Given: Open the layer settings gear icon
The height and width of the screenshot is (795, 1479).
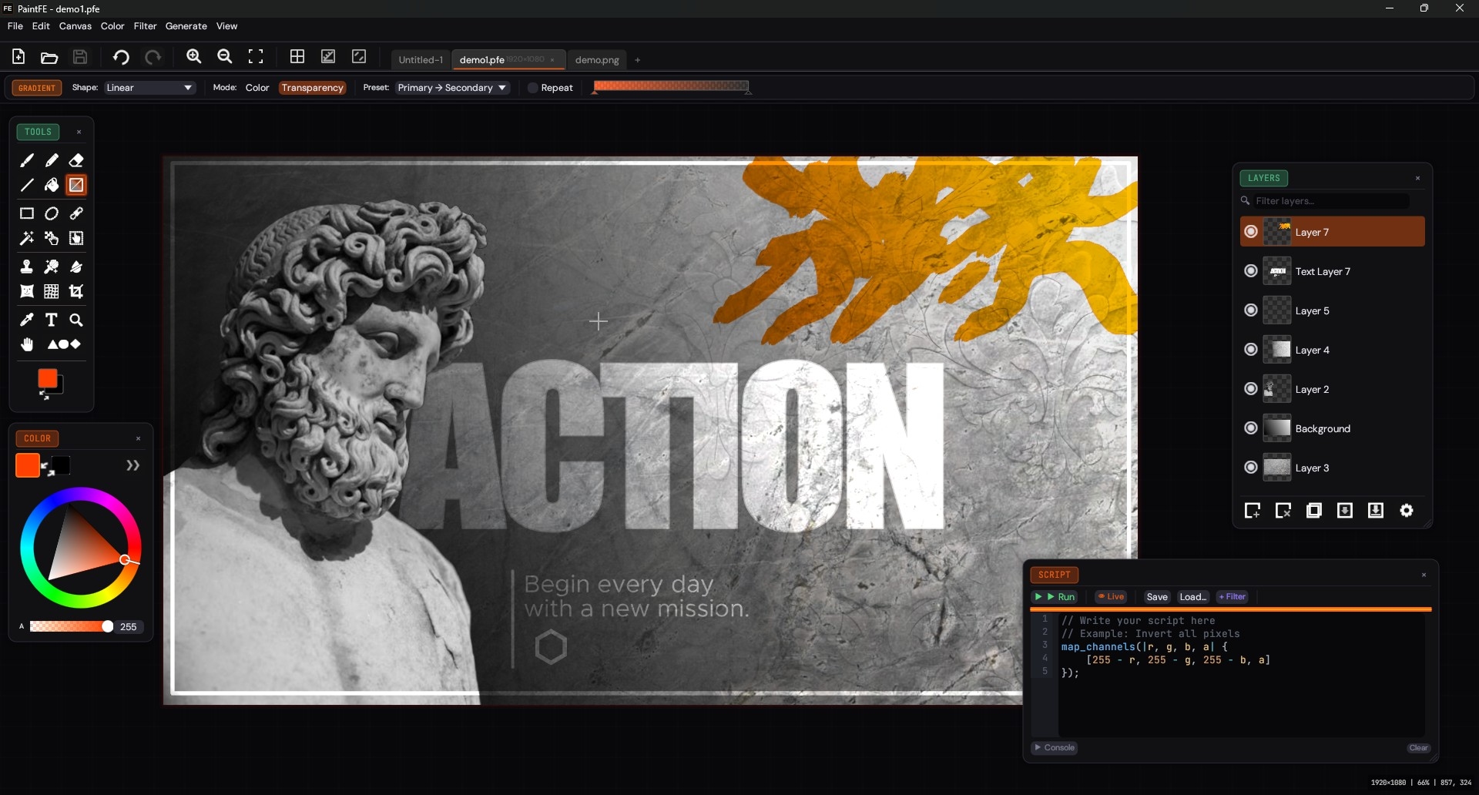Looking at the screenshot, I should pos(1407,511).
